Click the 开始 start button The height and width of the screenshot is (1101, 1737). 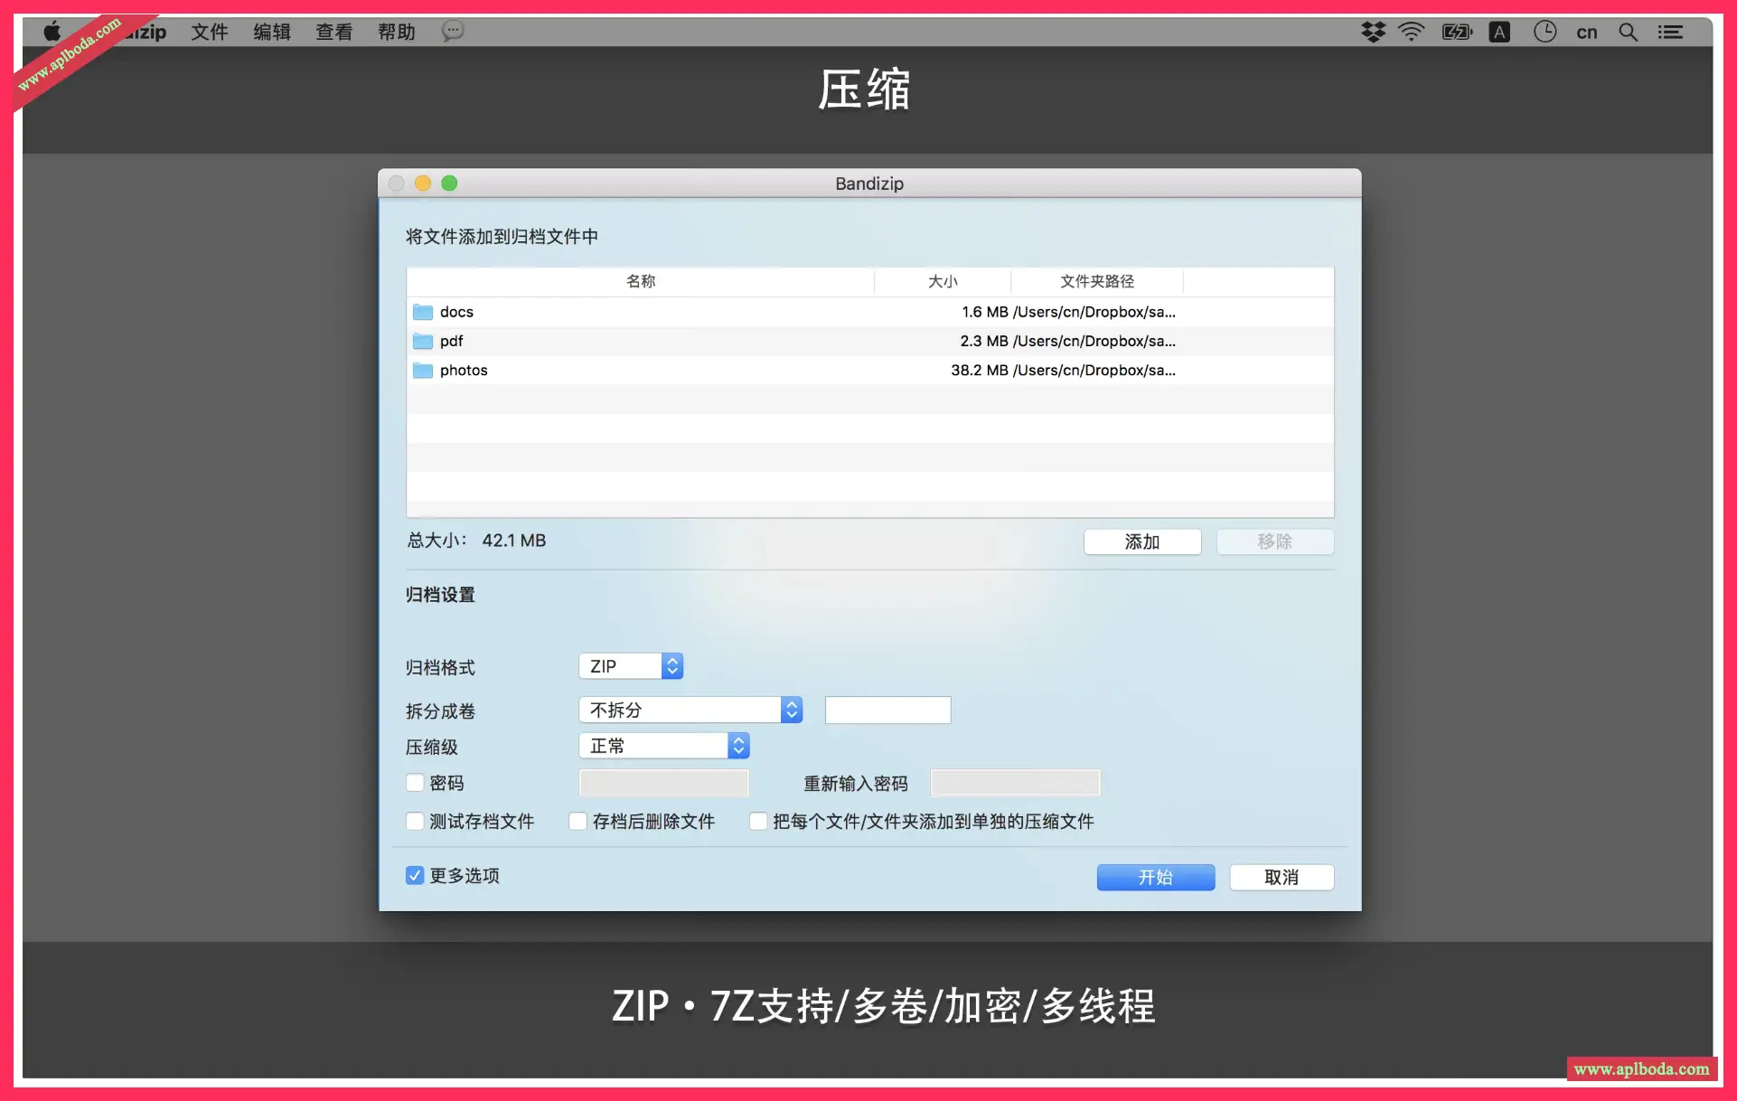(x=1155, y=877)
